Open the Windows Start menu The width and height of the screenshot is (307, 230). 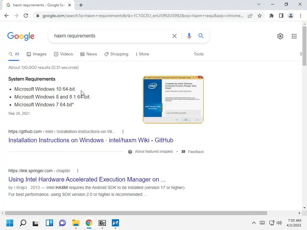tap(10, 223)
